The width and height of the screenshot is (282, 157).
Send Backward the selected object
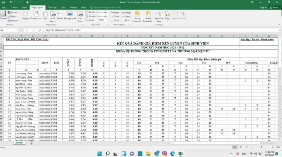[x=148, y=17]
